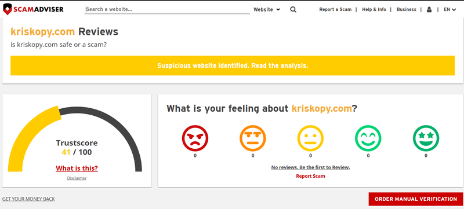Viewport: 464px width, 209px height.
Task: Open the Business menu item
Action: click(407, 9)
